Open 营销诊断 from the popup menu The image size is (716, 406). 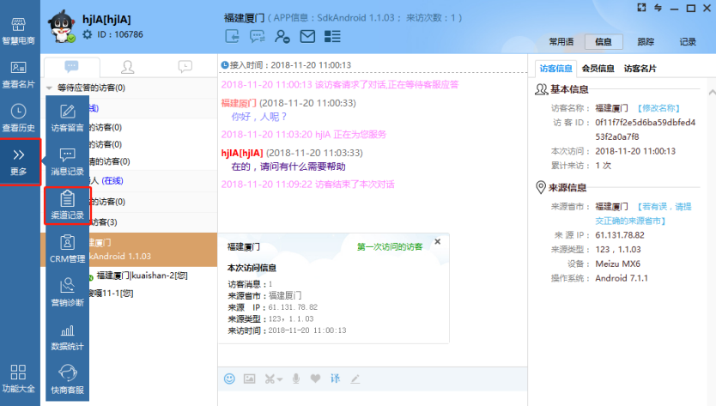pyautogui.click(x=67, y=293)
